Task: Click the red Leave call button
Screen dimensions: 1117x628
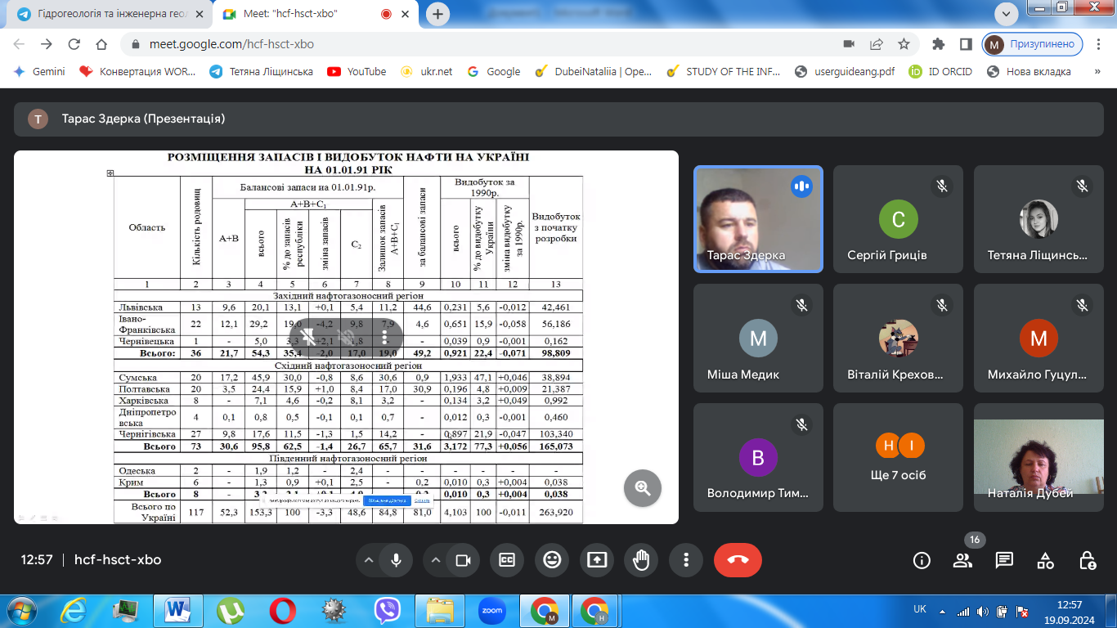Action: (738, 560)
